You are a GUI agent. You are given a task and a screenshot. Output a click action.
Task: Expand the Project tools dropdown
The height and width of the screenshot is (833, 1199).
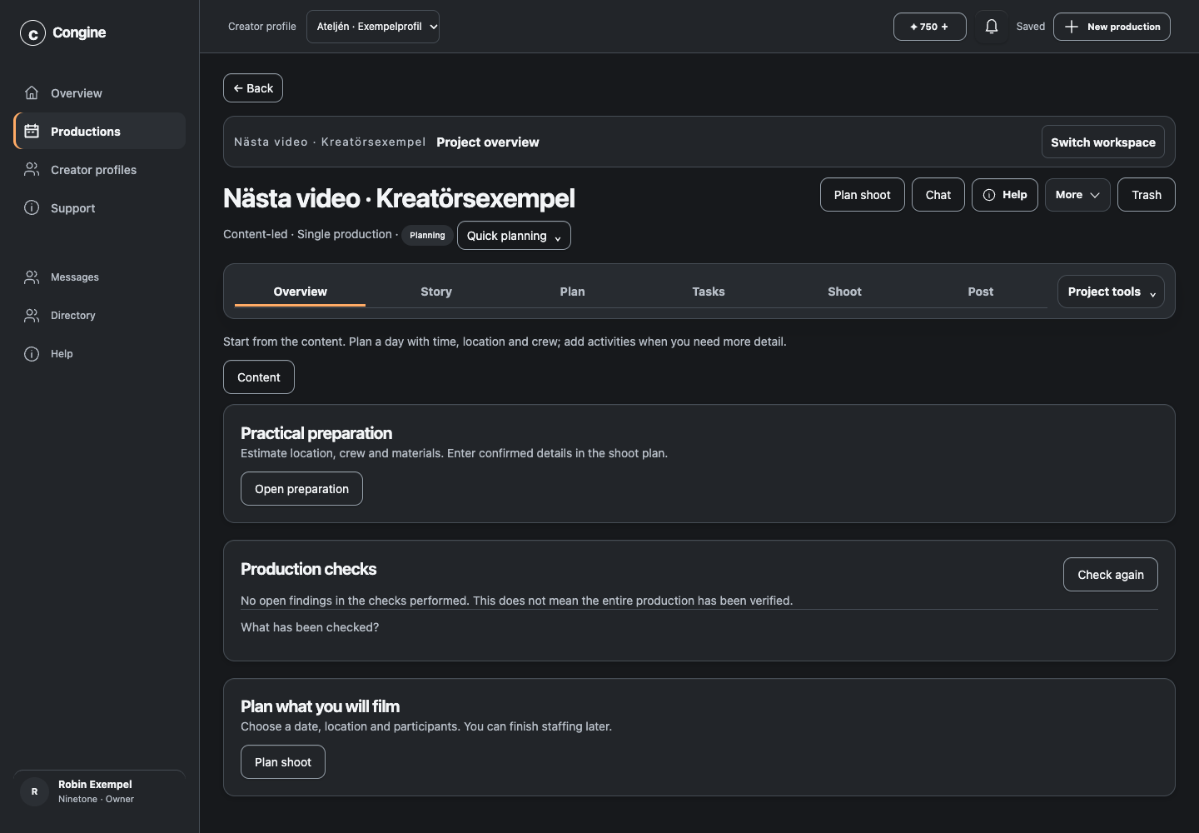(x=1111, y=292)
